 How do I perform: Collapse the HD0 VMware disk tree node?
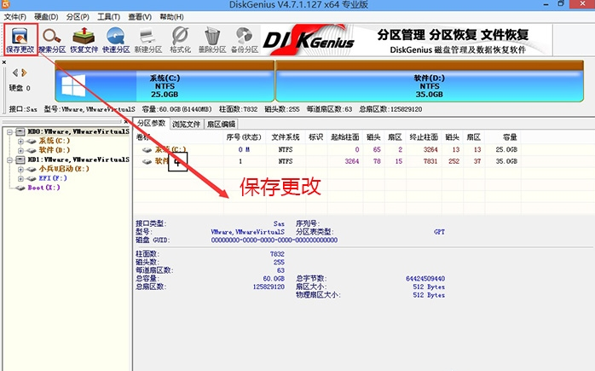tap(9, 132)
